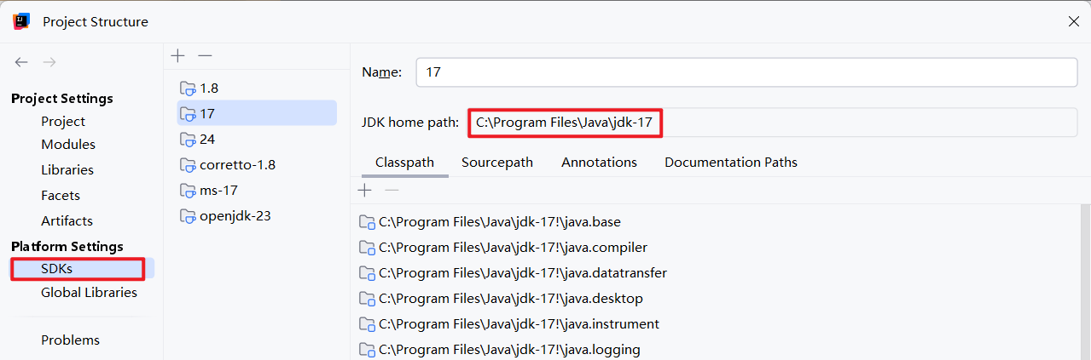Click the java.base entry folder icon
The height and width of the screenshot is (360, 1091).
367,222
